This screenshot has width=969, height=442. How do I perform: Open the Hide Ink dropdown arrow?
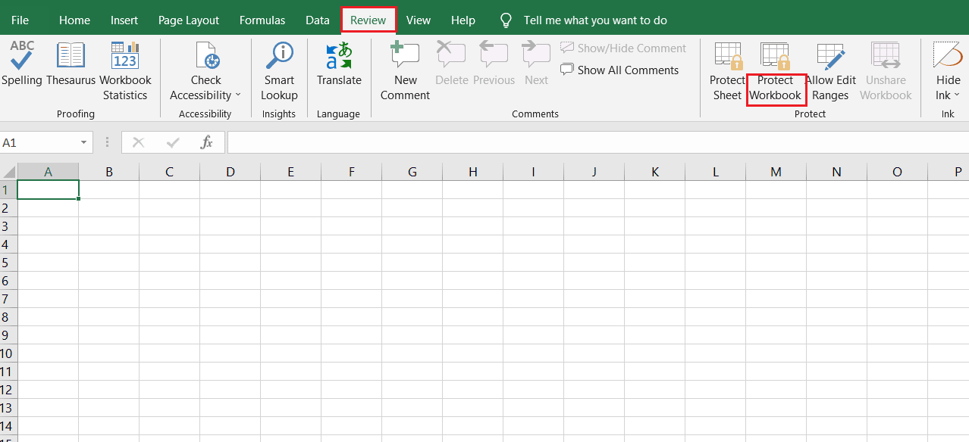coord(958,95)
